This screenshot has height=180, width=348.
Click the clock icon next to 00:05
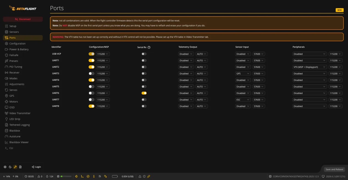pos(26,176)
